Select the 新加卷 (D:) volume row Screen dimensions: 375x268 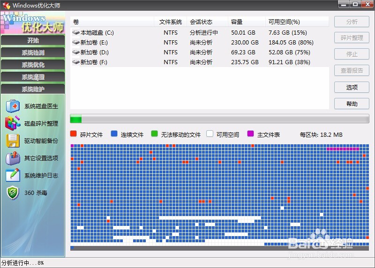(200, 52)
